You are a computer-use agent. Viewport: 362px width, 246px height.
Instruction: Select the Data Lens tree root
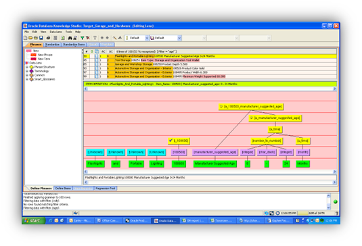pyautogui.click(x=35, y=63)
